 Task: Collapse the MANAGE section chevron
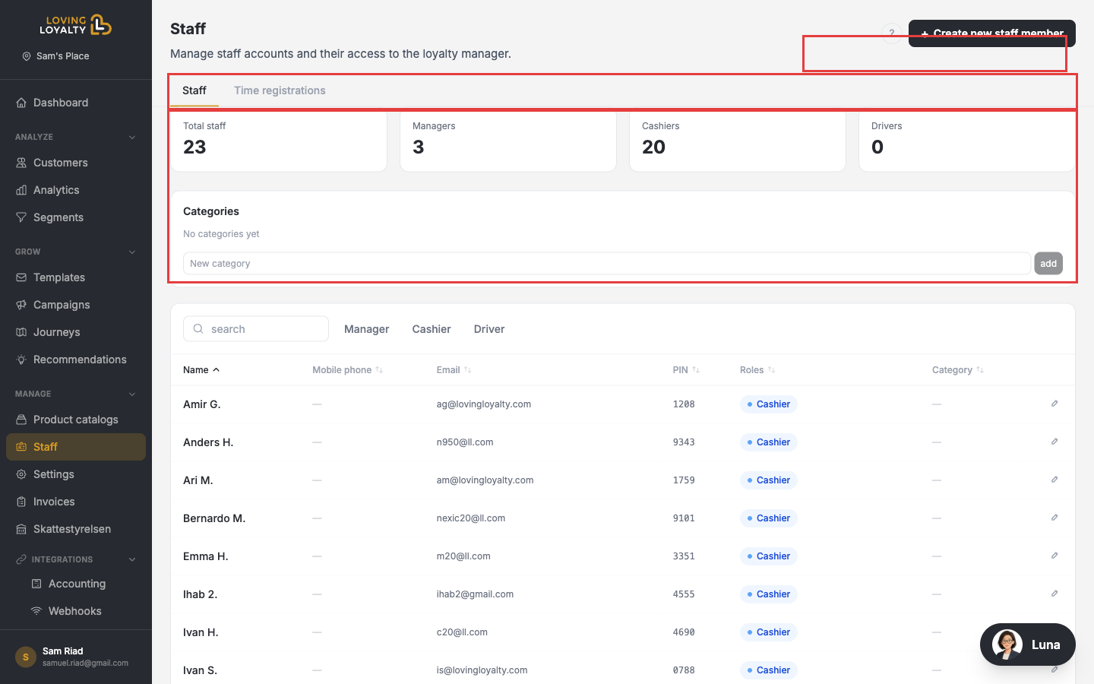pyautogui.click(x=132, y=394)
